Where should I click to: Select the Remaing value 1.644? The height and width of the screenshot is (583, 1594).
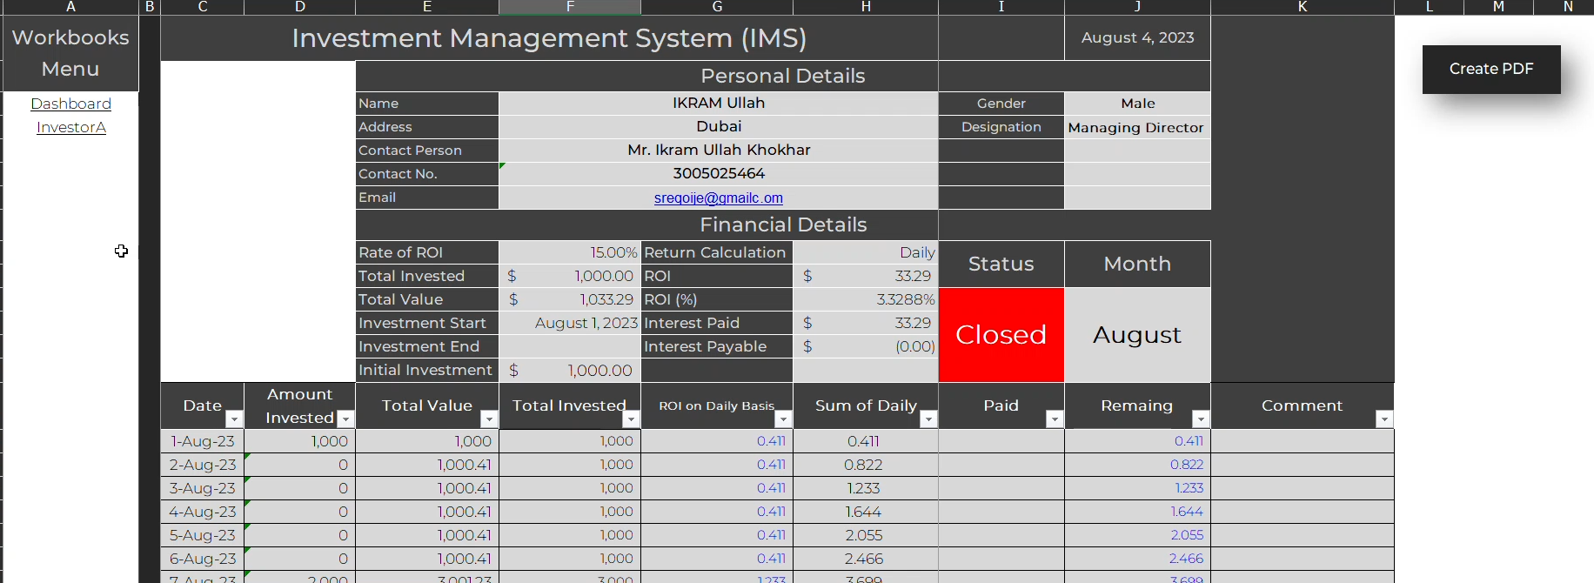click(1137, 512)
